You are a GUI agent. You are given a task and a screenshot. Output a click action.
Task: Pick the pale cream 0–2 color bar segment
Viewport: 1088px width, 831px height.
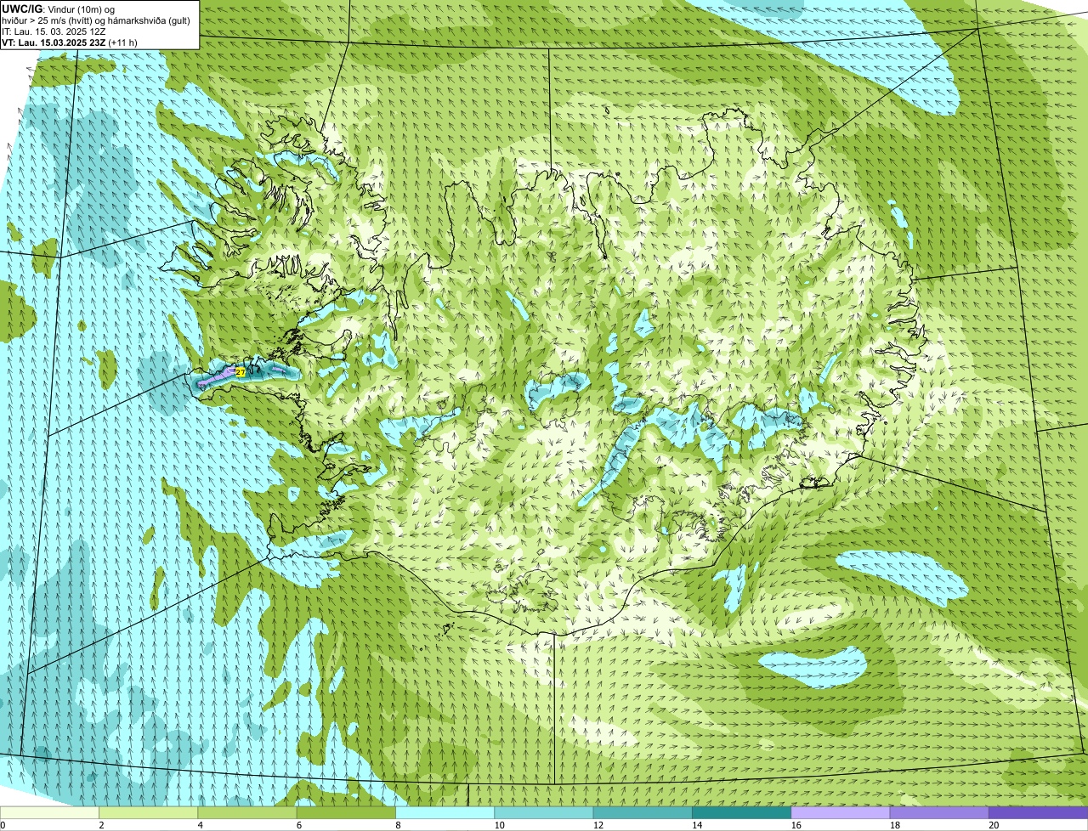[49, 812]
